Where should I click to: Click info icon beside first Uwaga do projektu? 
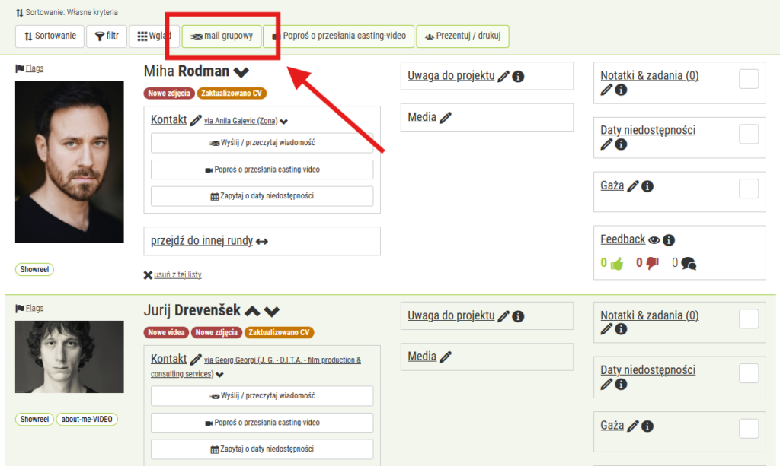[x=518, y=77]
